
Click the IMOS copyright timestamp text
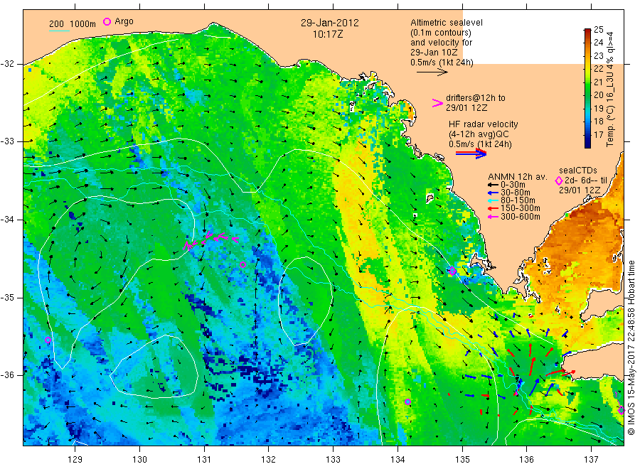(x=631, y=347)
